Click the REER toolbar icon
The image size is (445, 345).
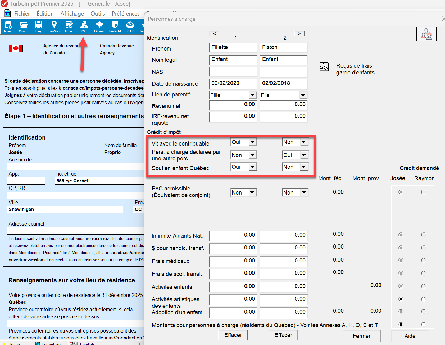(130, 26)
